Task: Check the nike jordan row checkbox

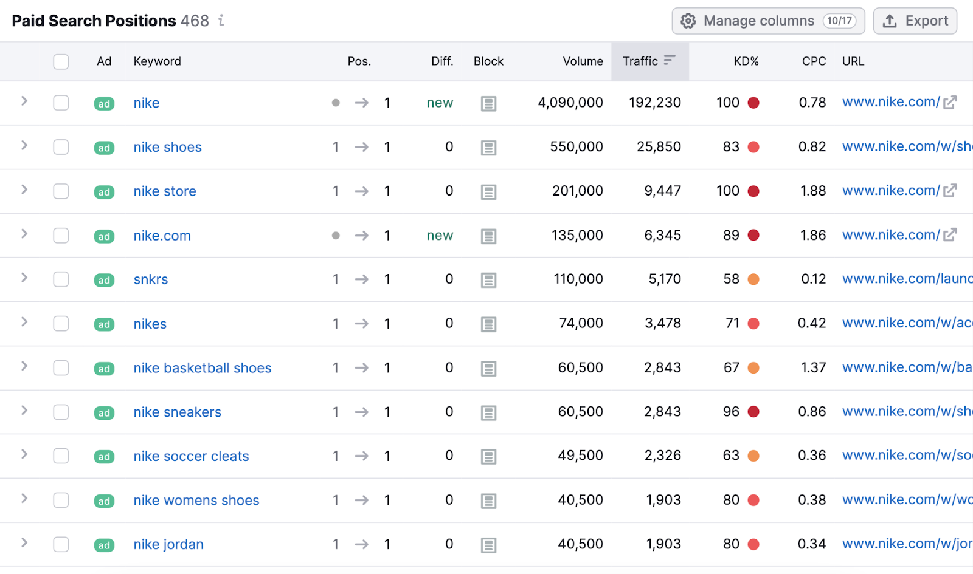Action: pyautogui.click(x=61, y=544)
